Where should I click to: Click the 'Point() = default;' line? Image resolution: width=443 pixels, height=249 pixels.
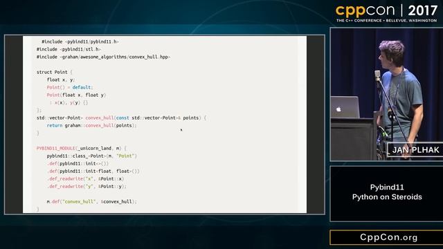(x=70, y=87)
